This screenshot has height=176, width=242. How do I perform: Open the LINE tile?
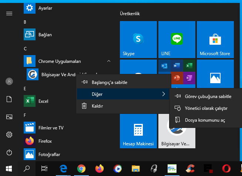click(177, 40)
